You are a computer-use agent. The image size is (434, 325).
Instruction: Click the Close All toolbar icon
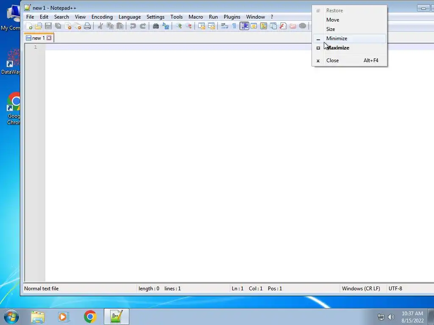(78, 26)
